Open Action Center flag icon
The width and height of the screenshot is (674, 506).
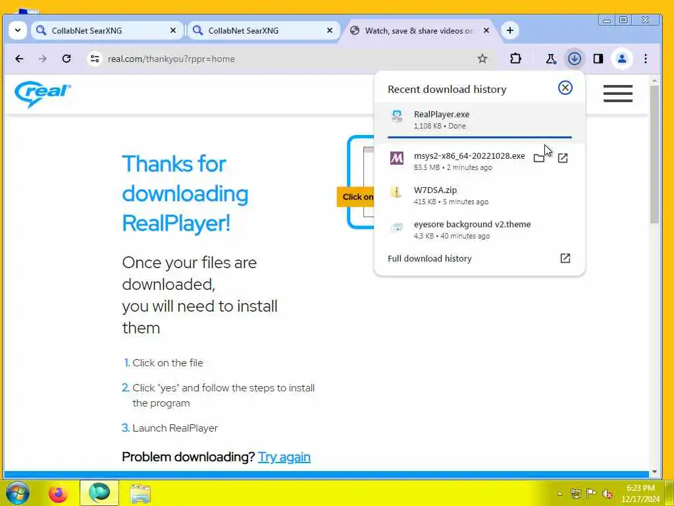(591, 493)
